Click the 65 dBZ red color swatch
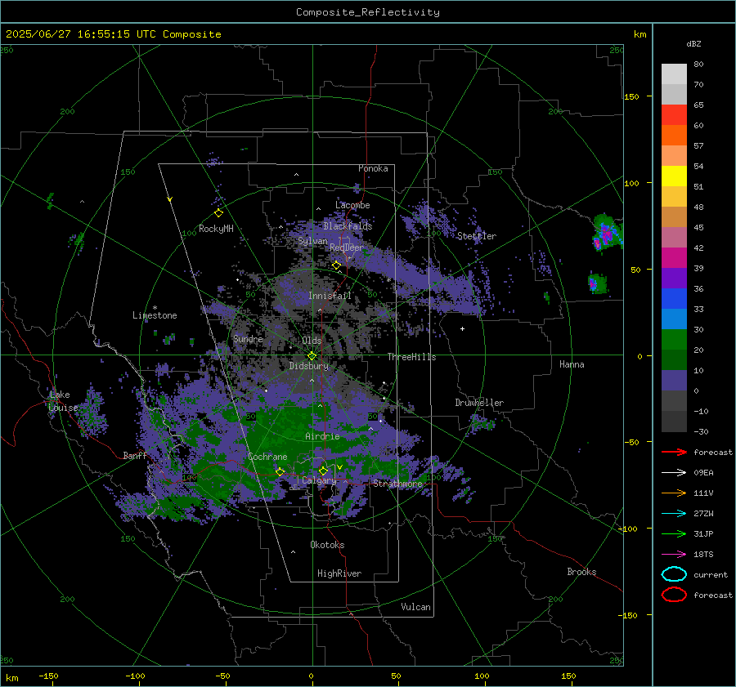Image resolution: width=736 pixels, height=687 pixels. 674,115
